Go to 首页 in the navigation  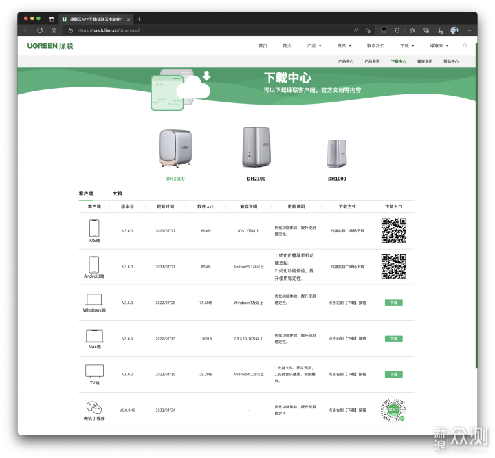click(263, 46)
